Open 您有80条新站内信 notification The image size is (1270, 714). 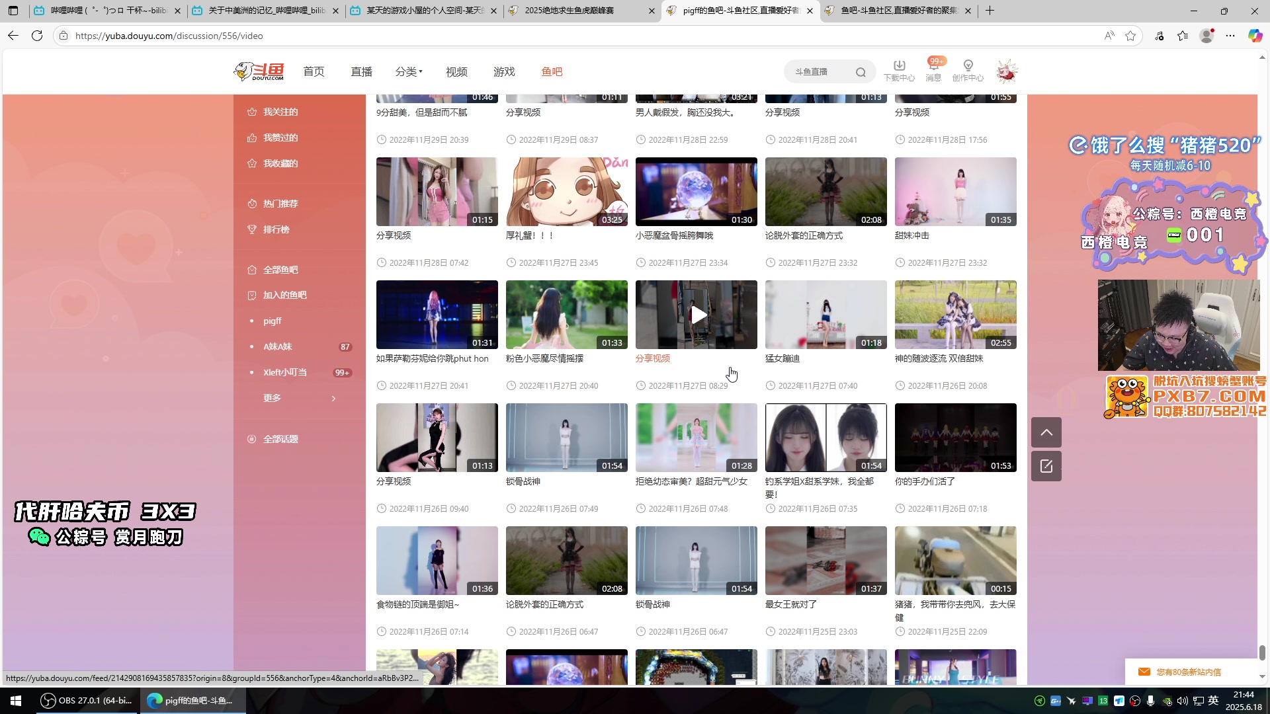click(x=1189, y=672)
